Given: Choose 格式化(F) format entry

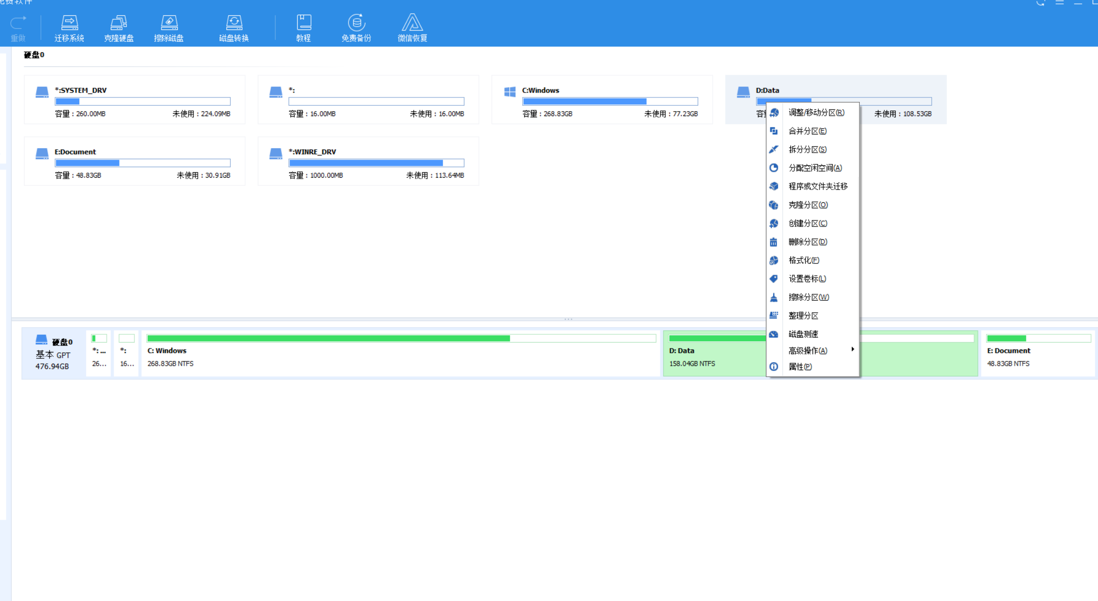Looking at the screenshot, I should point(813,260).
